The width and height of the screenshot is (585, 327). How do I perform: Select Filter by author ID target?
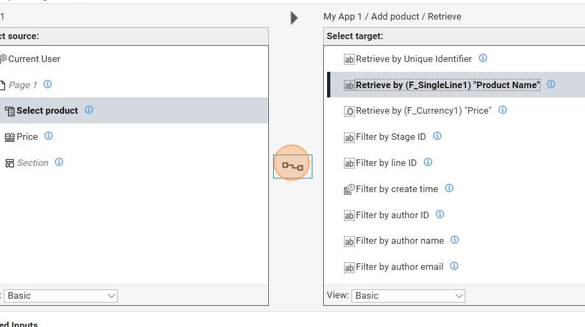[392, 215]
